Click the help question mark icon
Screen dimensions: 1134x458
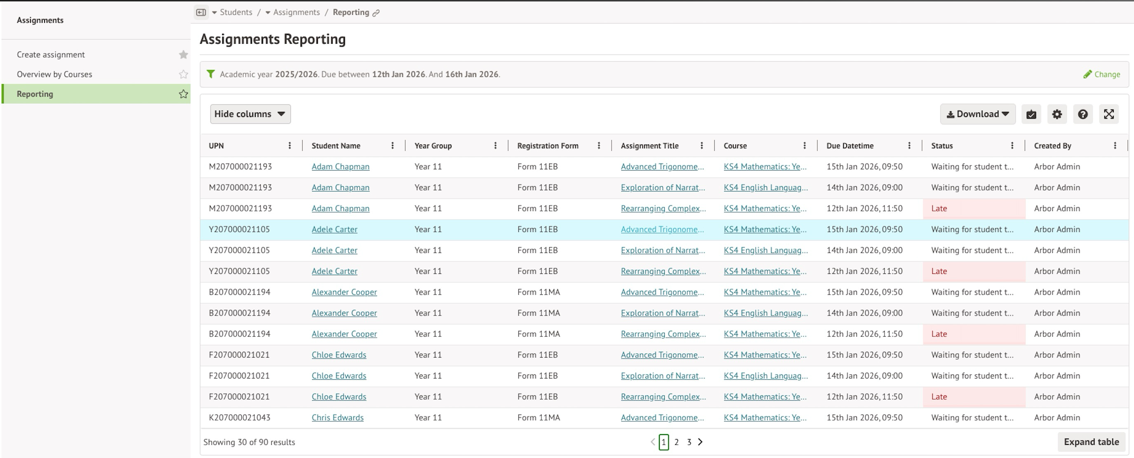[x=1083, y=114]
